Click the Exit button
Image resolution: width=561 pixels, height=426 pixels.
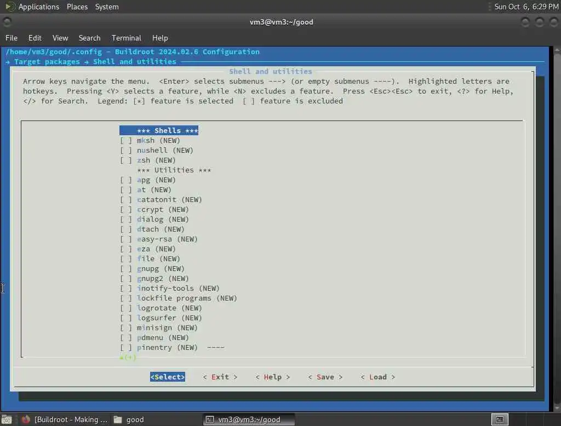click(x=220, y=377)
